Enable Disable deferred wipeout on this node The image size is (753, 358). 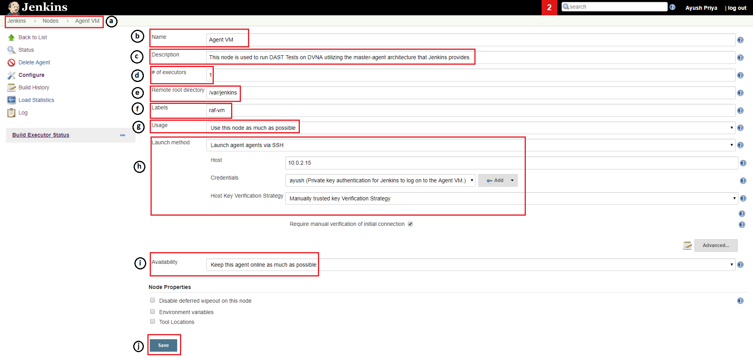tap(152, 300)
